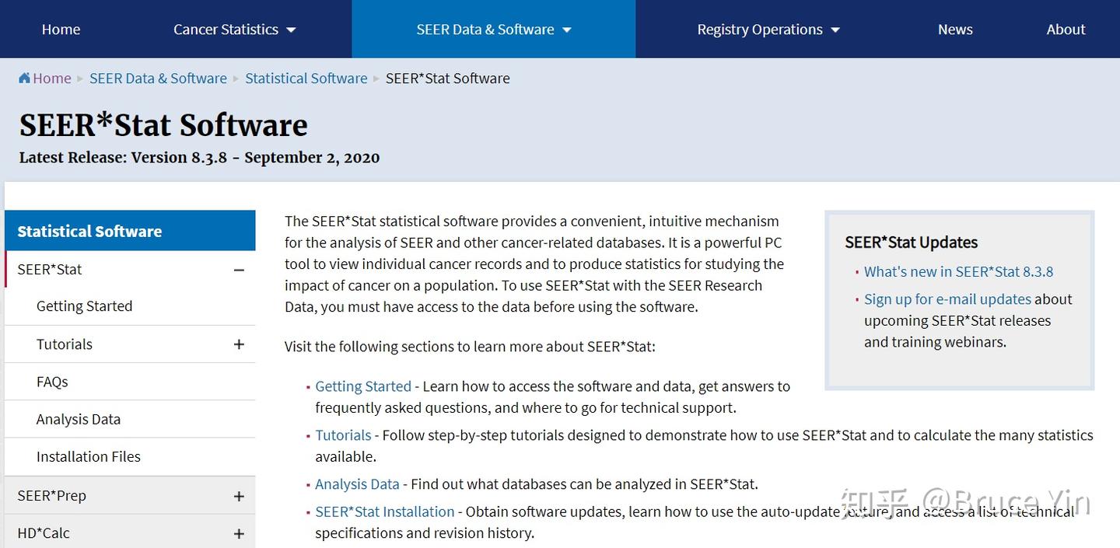Open the Registry Operations dropdown menu

point(768,30)
